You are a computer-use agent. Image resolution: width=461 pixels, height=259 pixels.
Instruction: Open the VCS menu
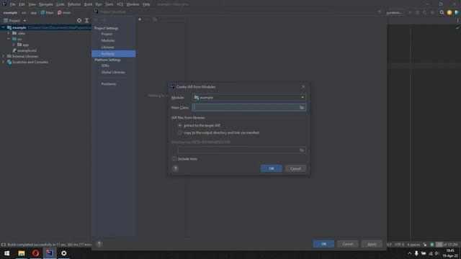click(x=120, y=4)
